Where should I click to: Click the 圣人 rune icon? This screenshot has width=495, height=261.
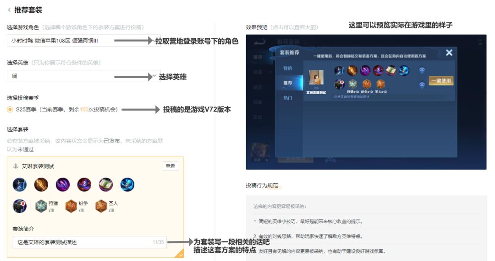click(x=101, y=206)
